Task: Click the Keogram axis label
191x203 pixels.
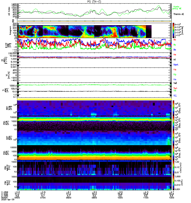Action: point(10,30)
